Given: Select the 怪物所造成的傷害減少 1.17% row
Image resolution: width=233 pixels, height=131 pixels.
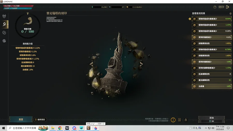Looking at the screenshot, I should tap(212, 25).
